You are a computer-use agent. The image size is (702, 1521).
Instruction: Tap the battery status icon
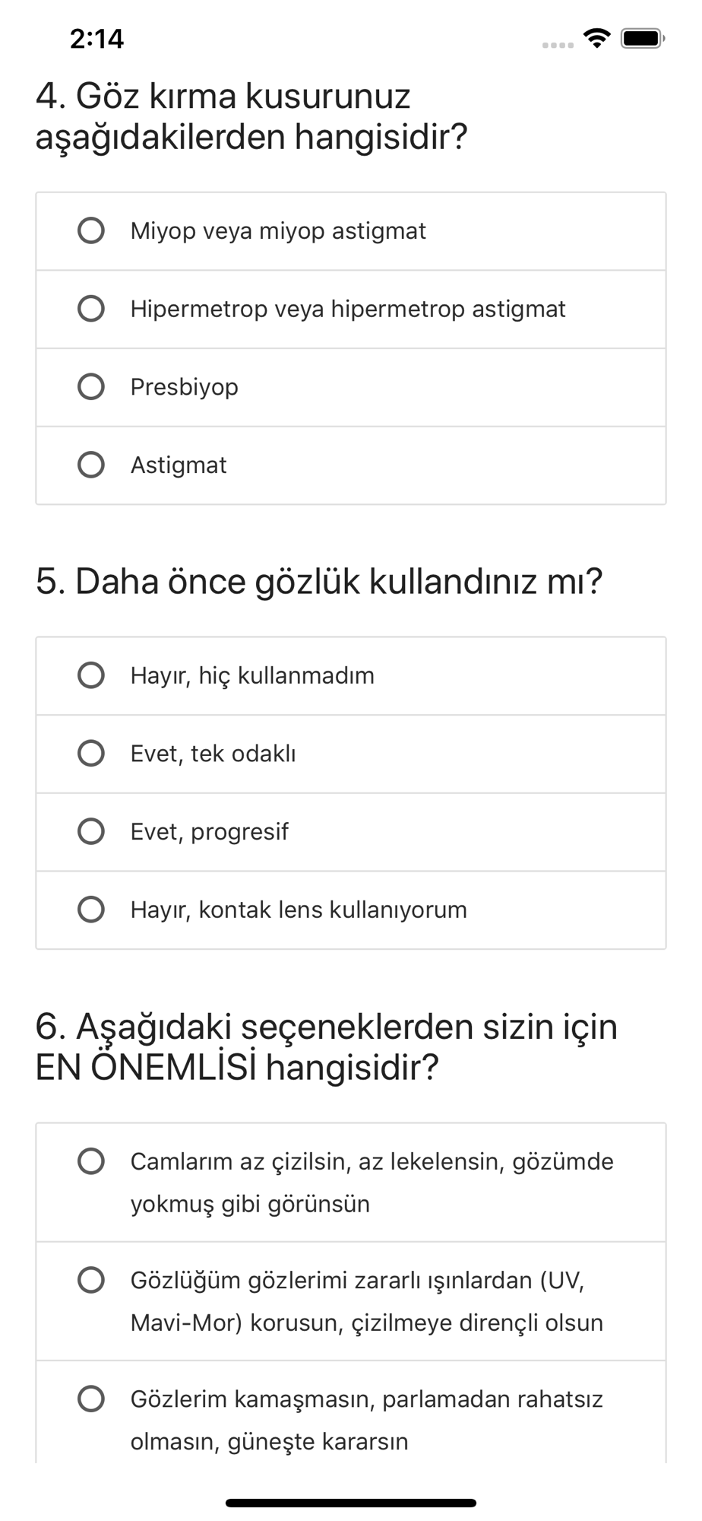[643, 38]
